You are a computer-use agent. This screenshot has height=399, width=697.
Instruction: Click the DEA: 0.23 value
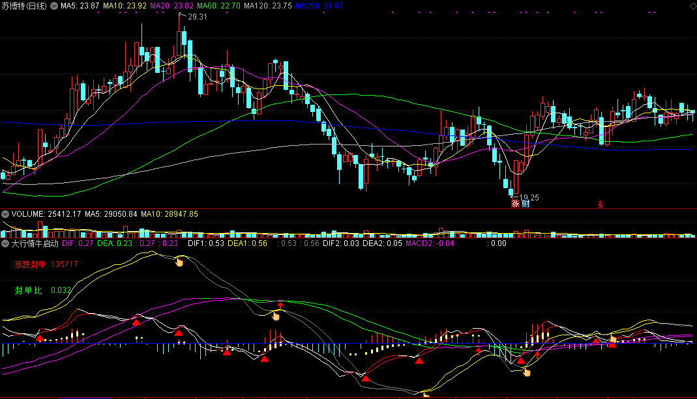[115, 243]
